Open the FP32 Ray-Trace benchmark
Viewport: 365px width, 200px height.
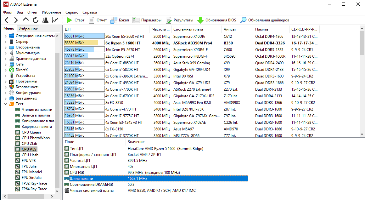pos(34,183)
